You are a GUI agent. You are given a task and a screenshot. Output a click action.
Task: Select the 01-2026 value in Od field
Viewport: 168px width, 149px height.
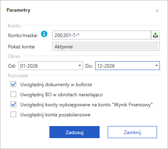point(29,66)
